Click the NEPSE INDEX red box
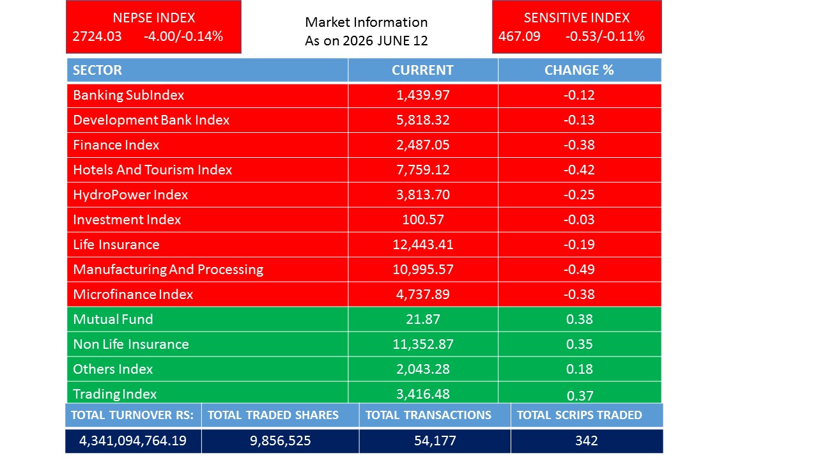The height and width of the screenshot is (460, 818). click(153, 27)
